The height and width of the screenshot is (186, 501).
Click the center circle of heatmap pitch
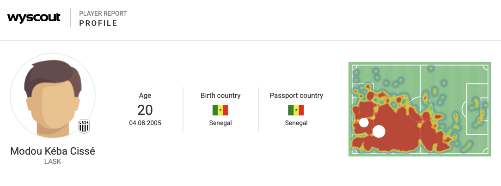(x=420, y=109)
